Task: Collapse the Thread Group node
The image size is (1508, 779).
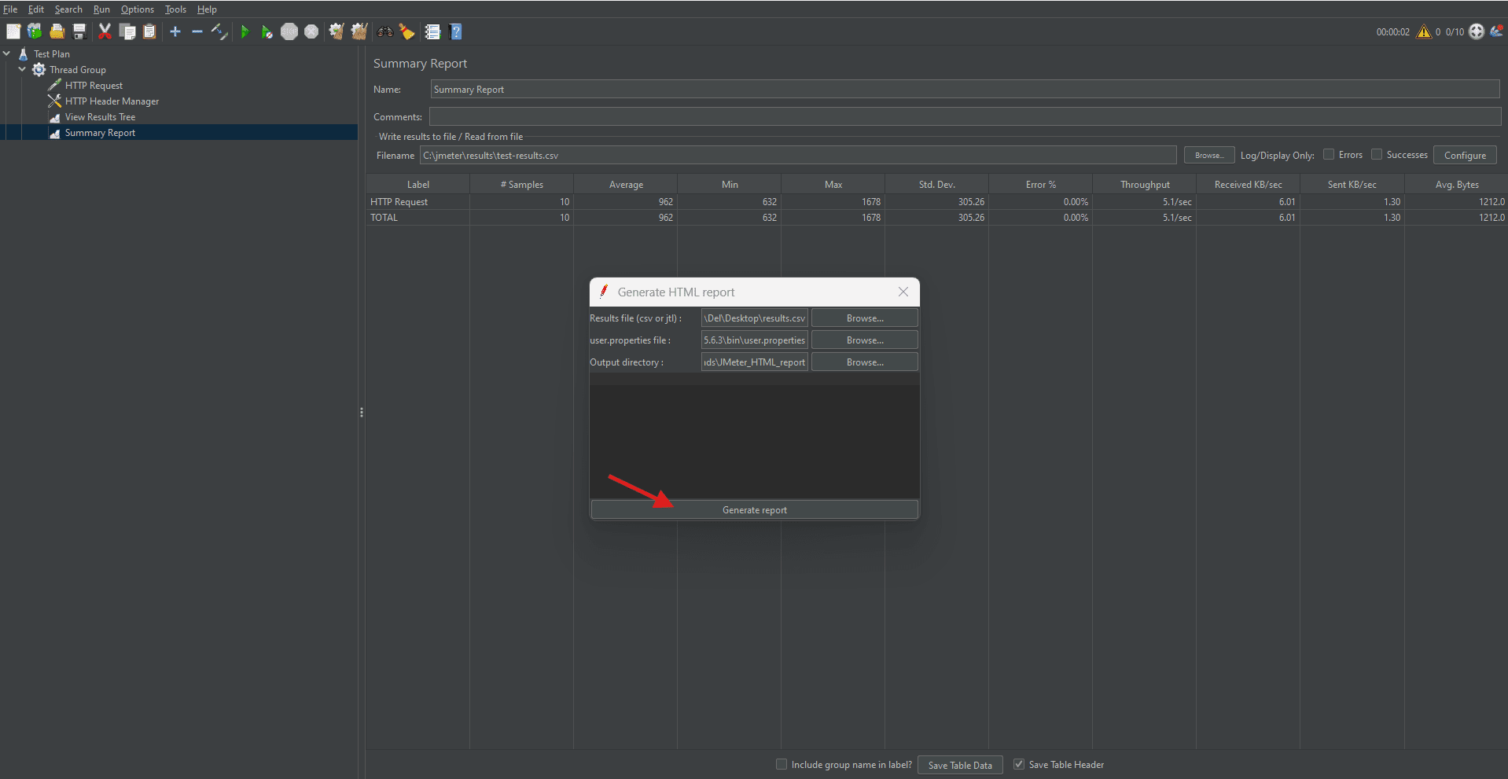Action: [22, 69]
